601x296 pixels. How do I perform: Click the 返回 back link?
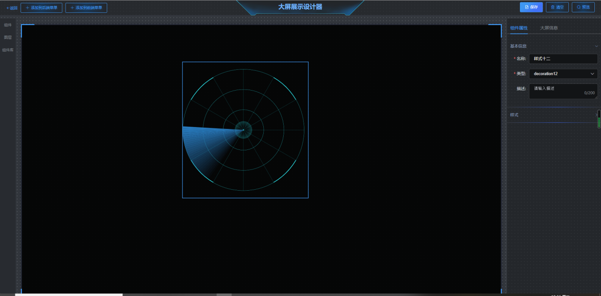pos(12,8)
